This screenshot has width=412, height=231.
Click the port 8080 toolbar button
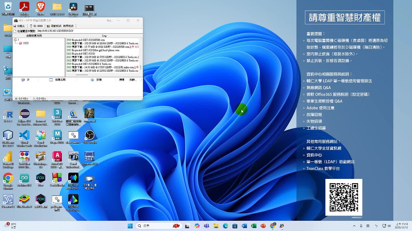(36, 26)
